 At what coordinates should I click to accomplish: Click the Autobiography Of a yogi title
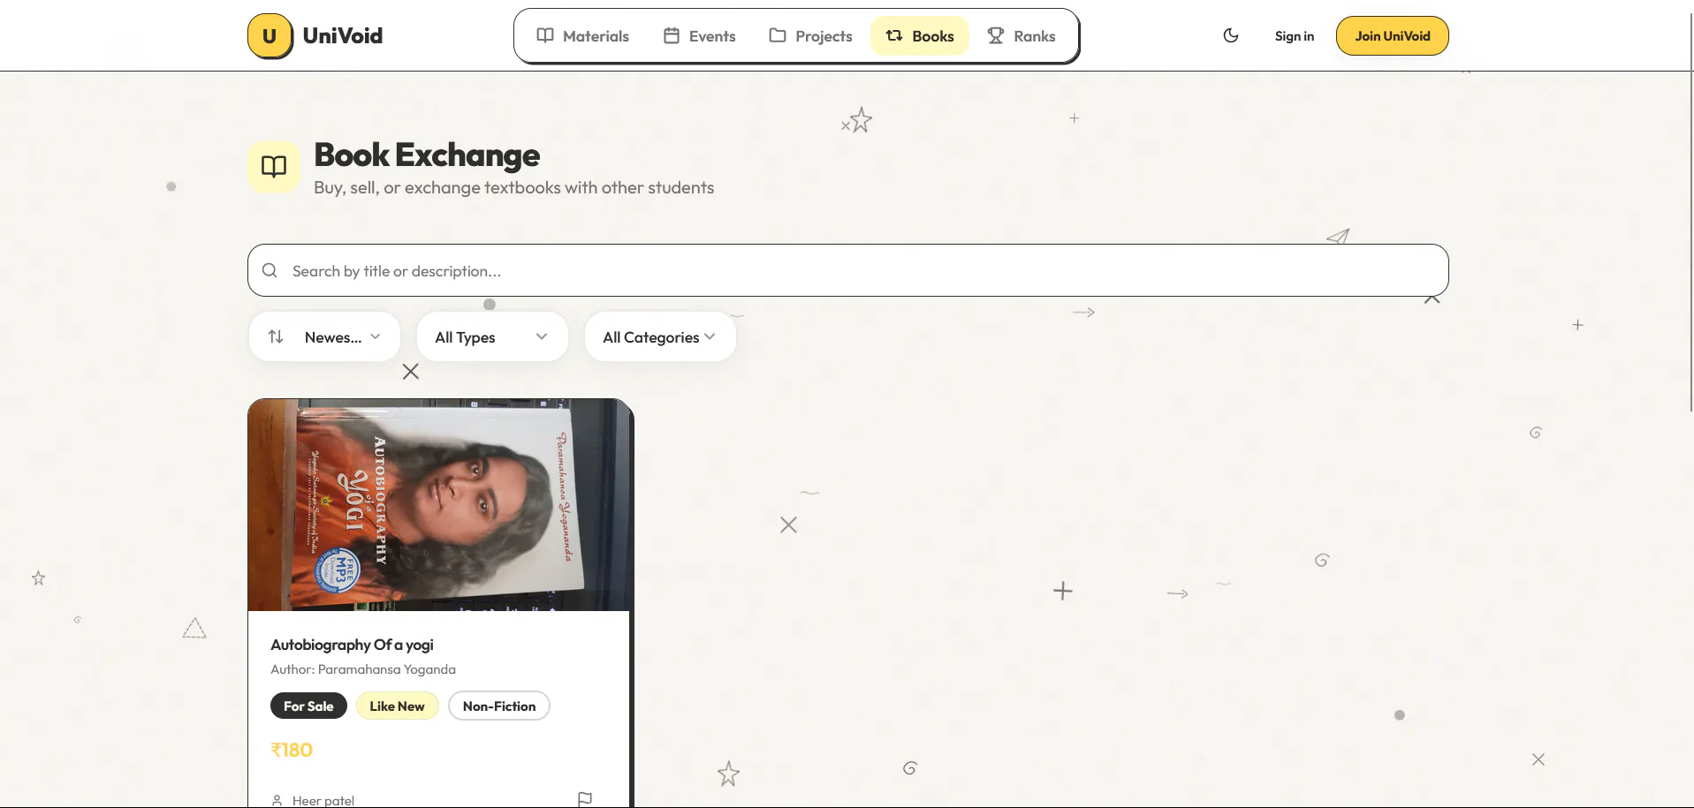click(x=352, y=645)
